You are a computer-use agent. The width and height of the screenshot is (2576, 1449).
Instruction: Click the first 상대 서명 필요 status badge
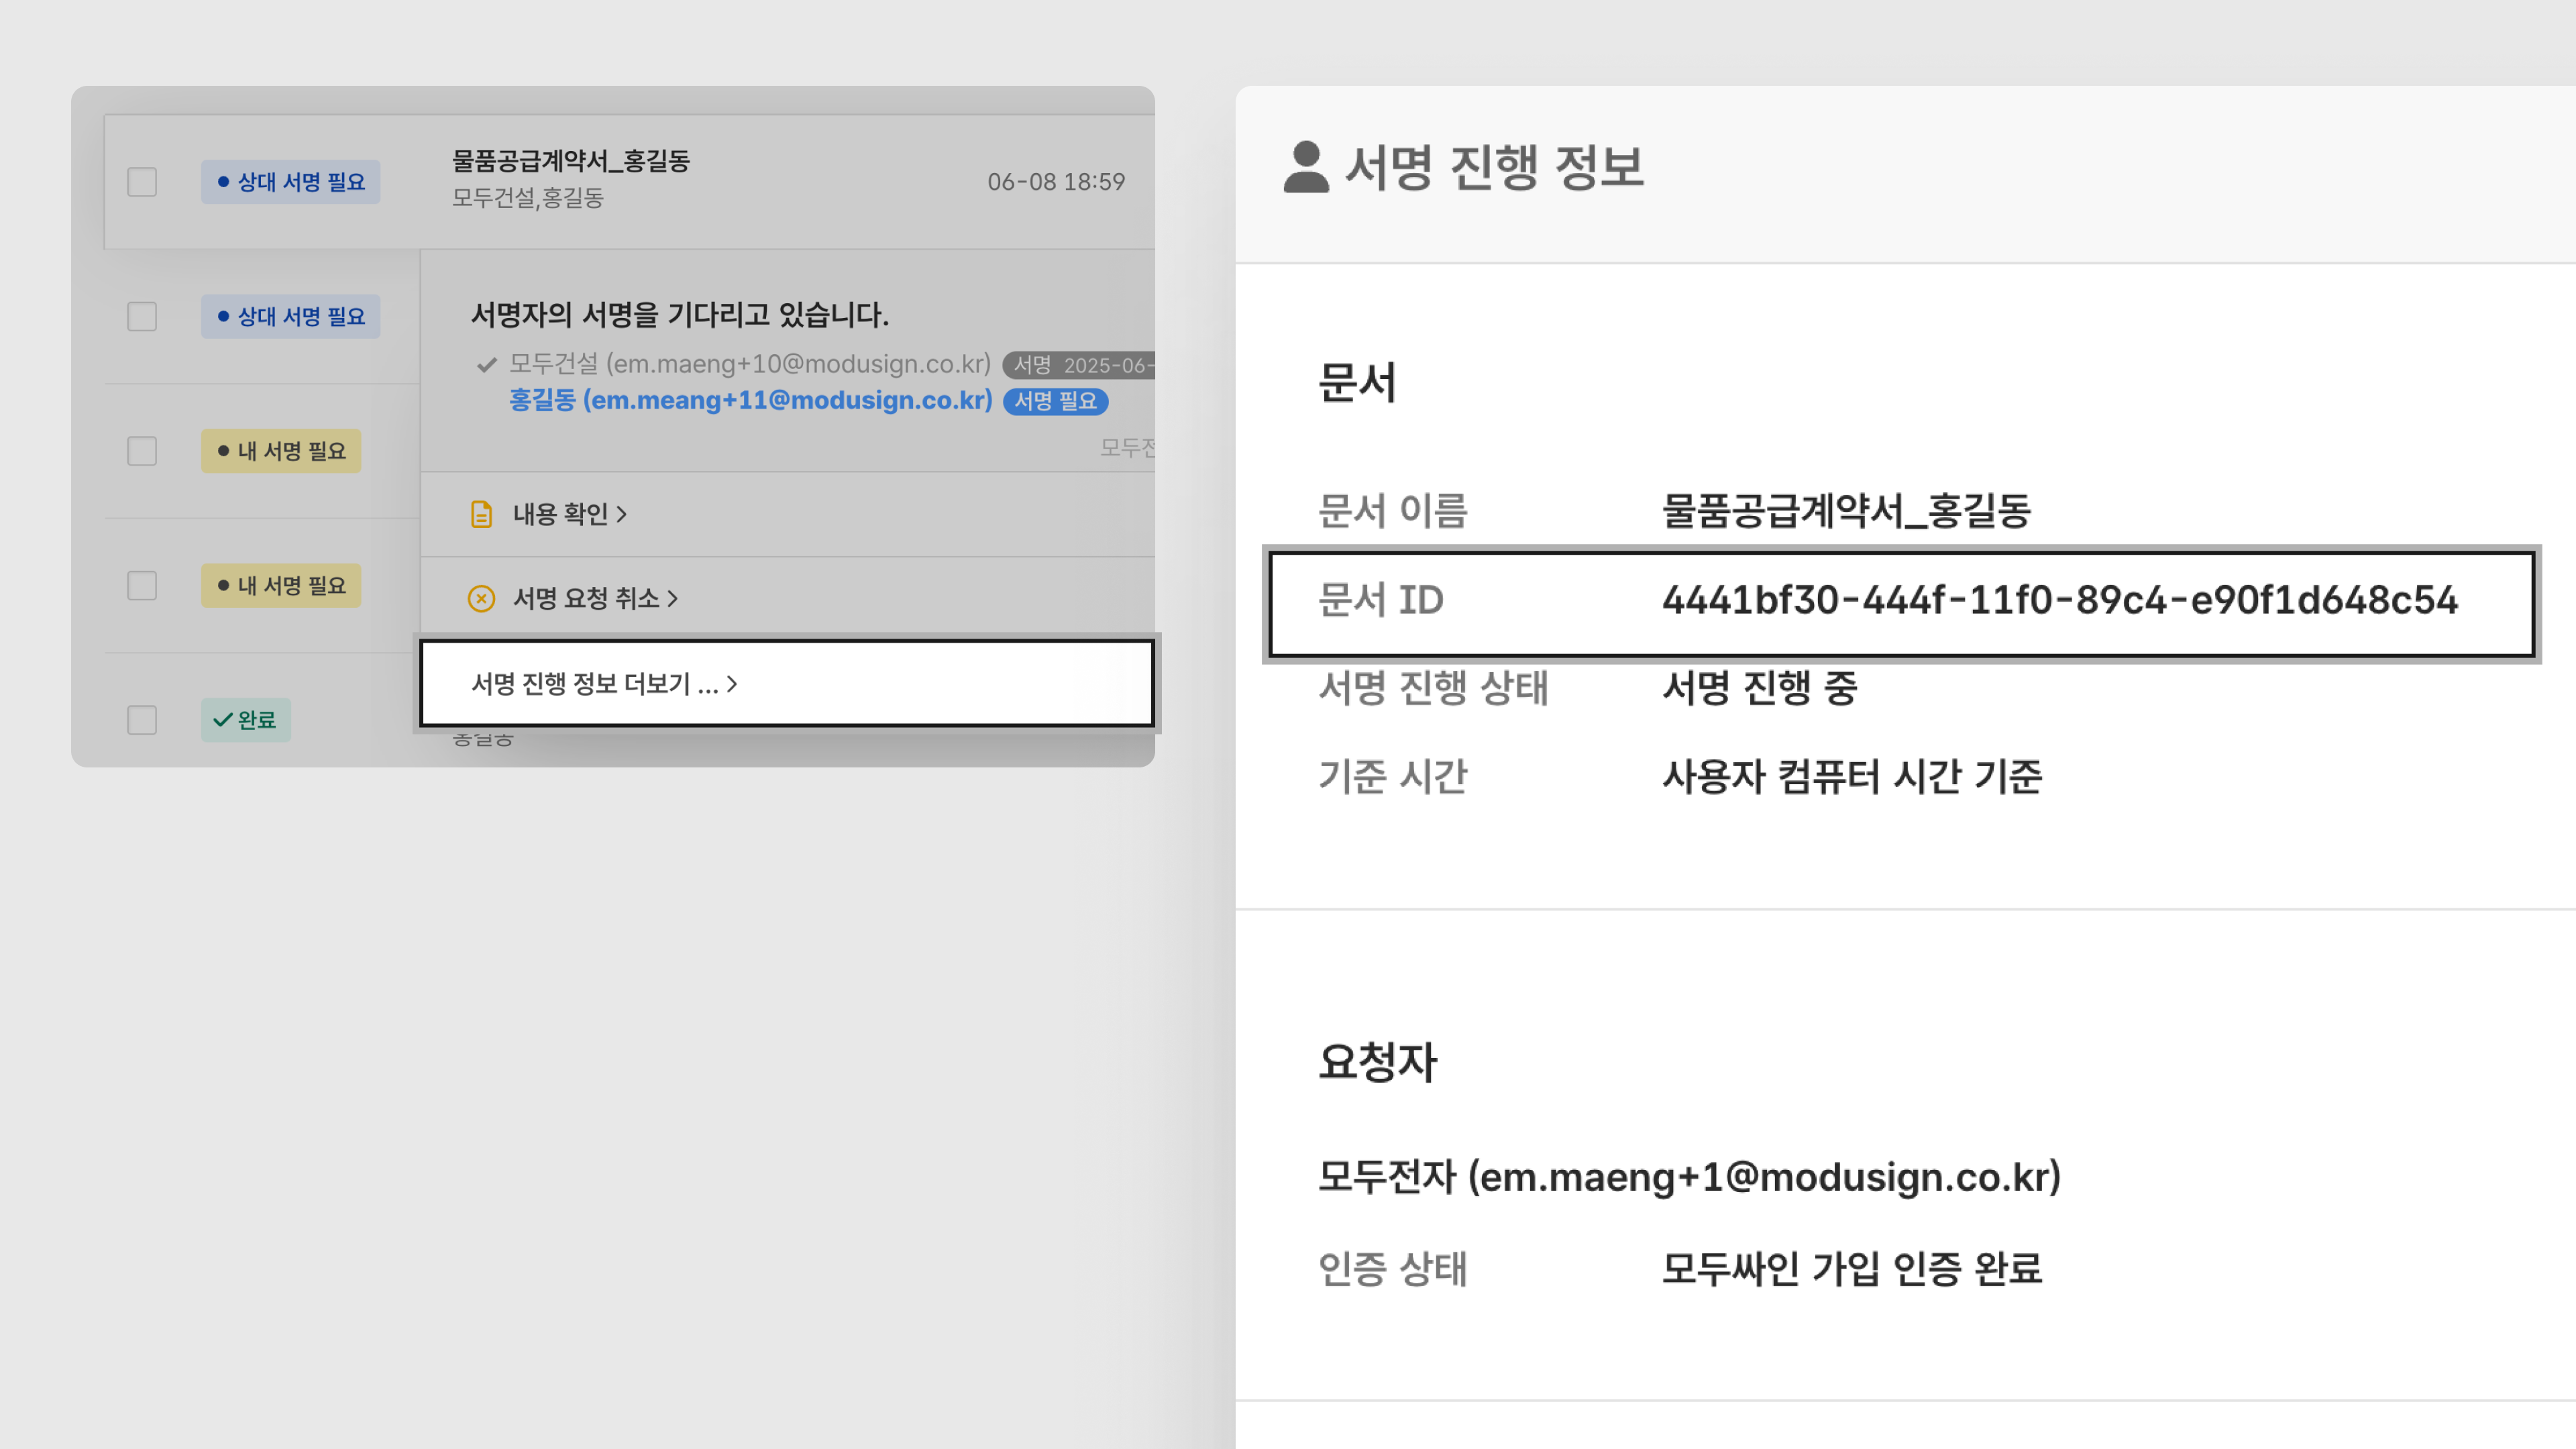coord(290,182)
